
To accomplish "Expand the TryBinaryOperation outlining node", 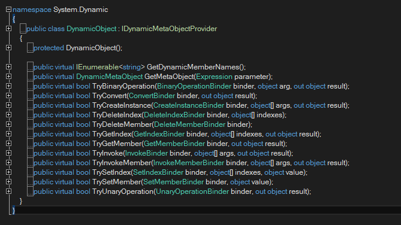I will [x=9, y=86].
